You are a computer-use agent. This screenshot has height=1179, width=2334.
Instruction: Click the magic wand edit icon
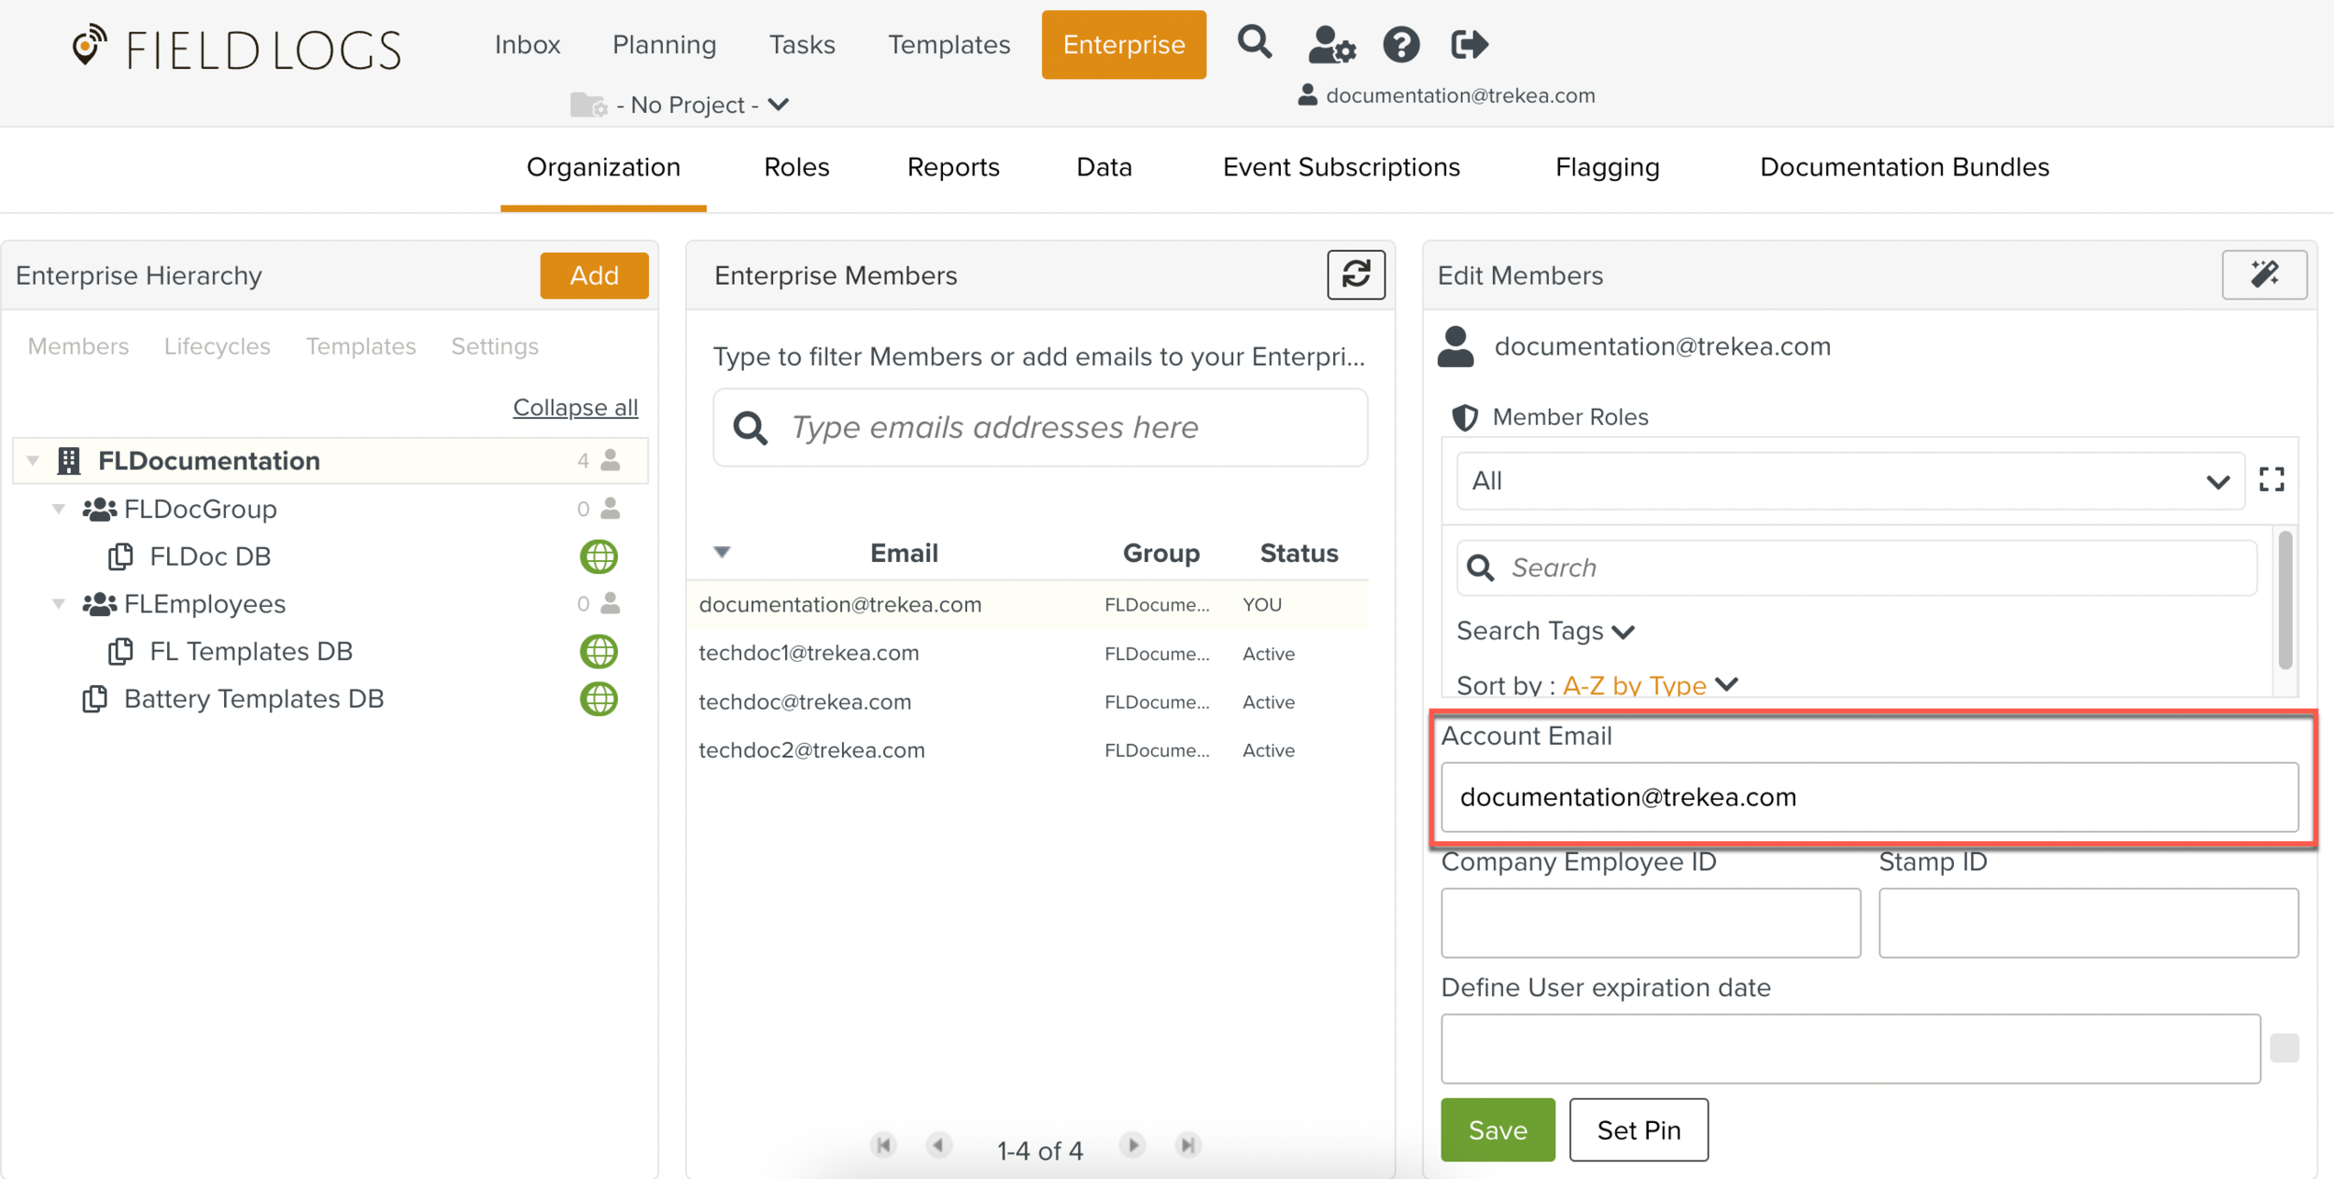click(x=2264, y=274)
